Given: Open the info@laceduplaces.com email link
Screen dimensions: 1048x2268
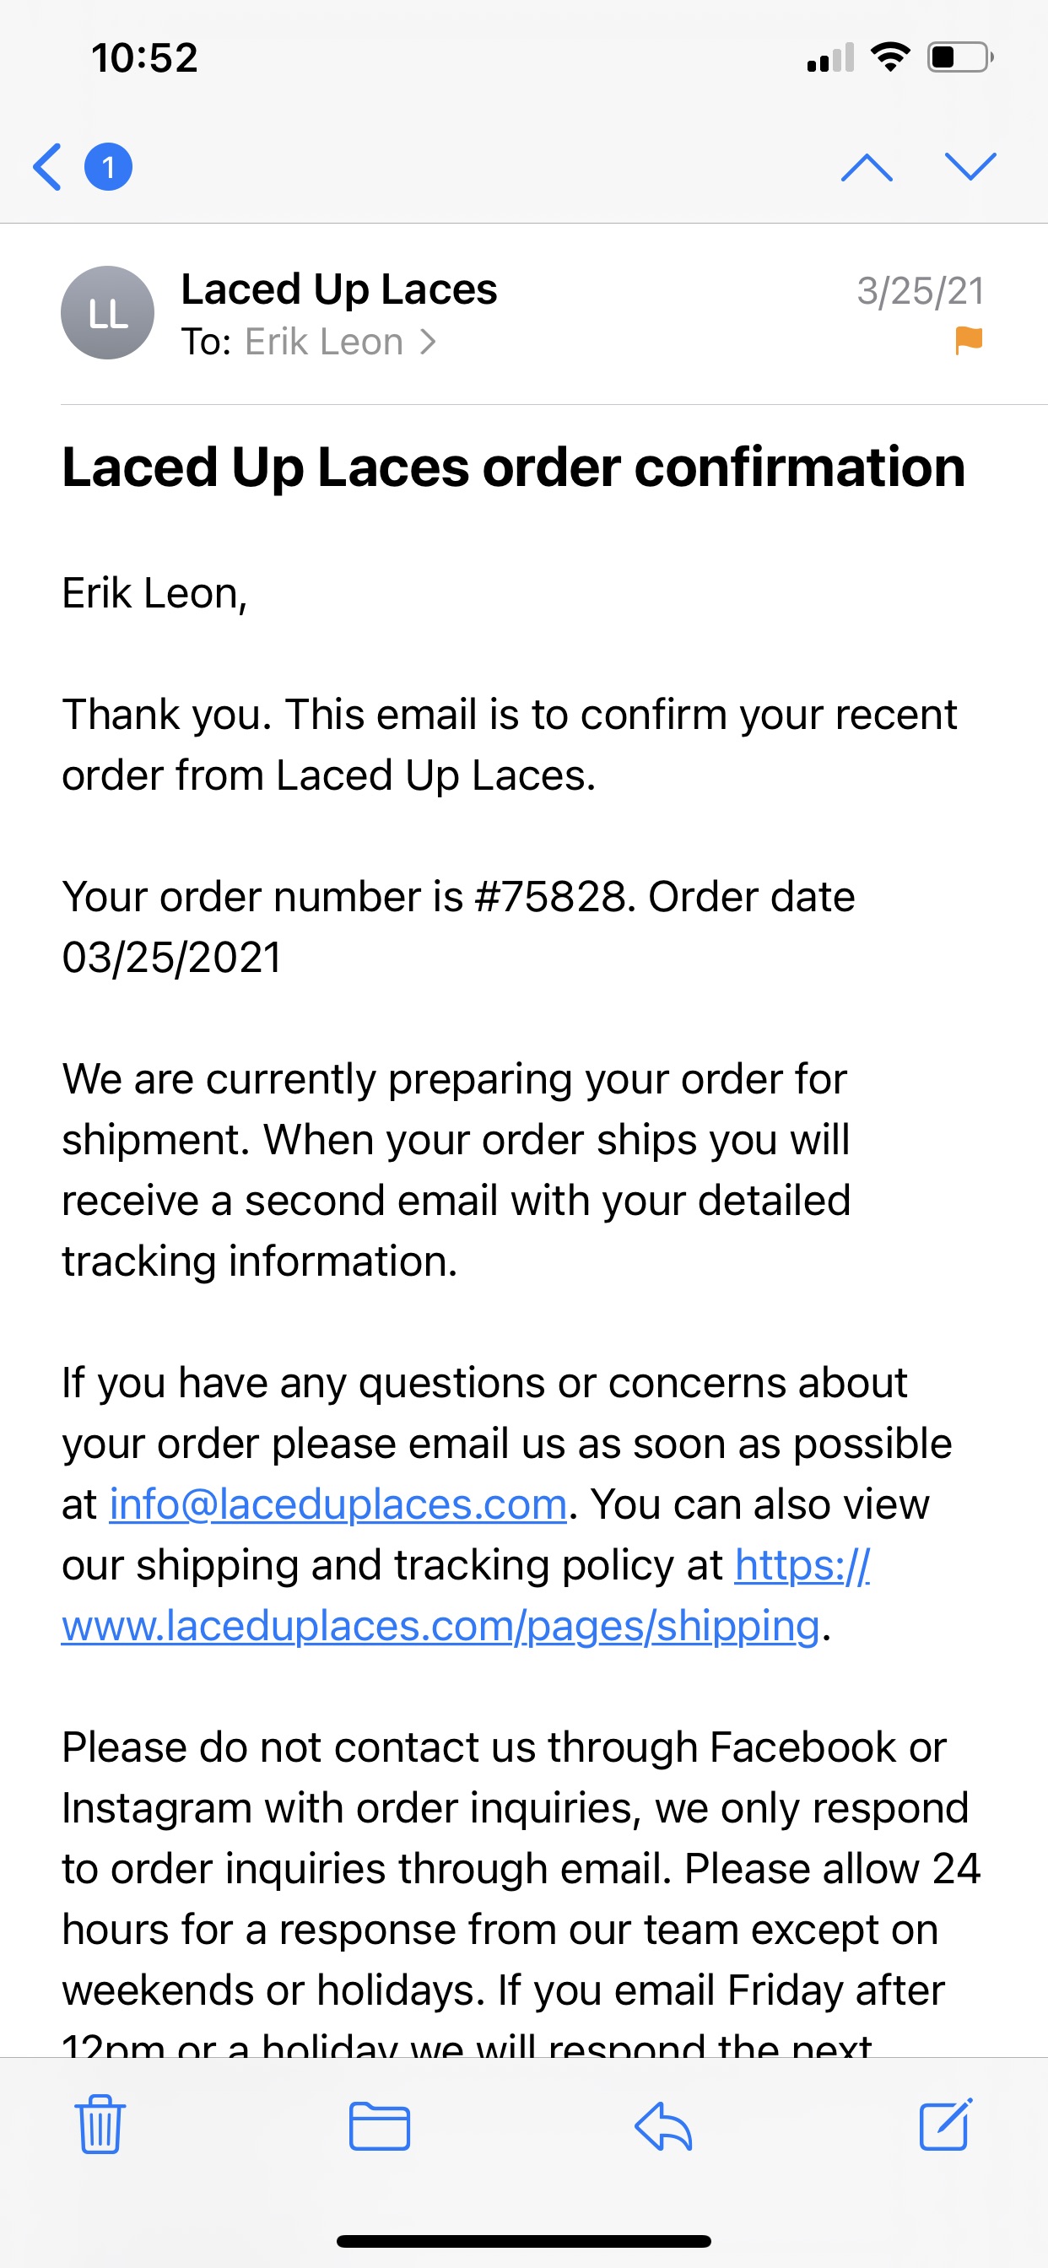Looking at the screenshot, I should pos(338,1504).
